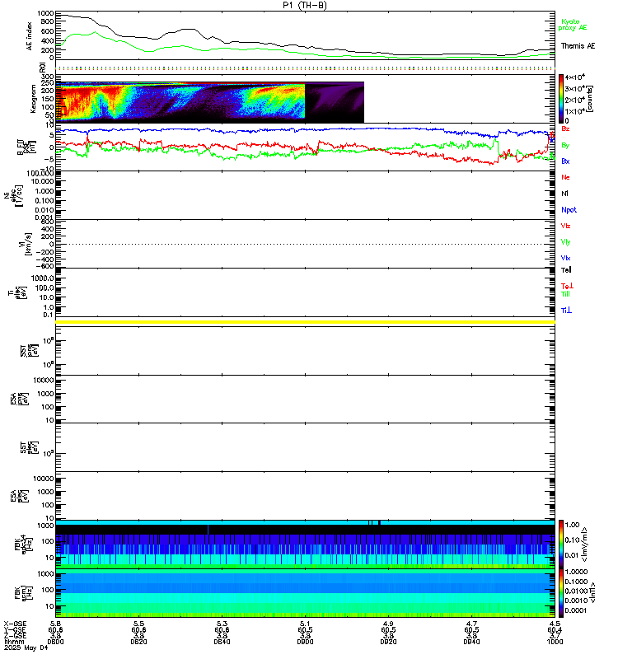Click the X-GSE coordinate row label
The width and height of the screenshot is (618, 659).
click(x=15, y=624)
